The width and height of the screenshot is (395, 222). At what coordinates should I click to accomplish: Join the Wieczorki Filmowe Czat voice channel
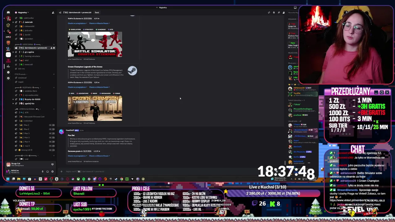point(35,117)
